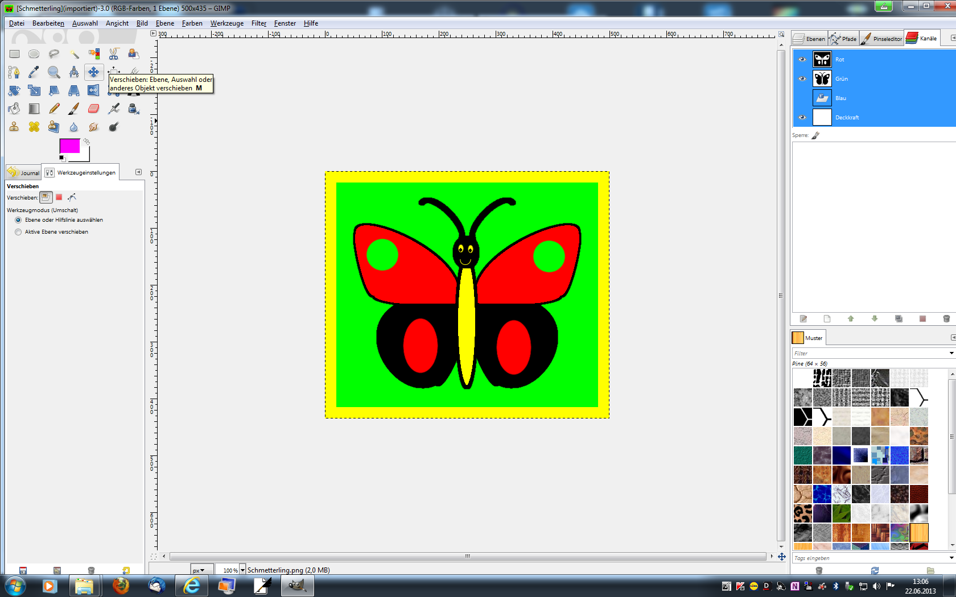Image resolution: width=956 pixels, height=597 pixels.
Task: Choose the Flip tool
Action: pyautogui.click(x=94, y=90)
